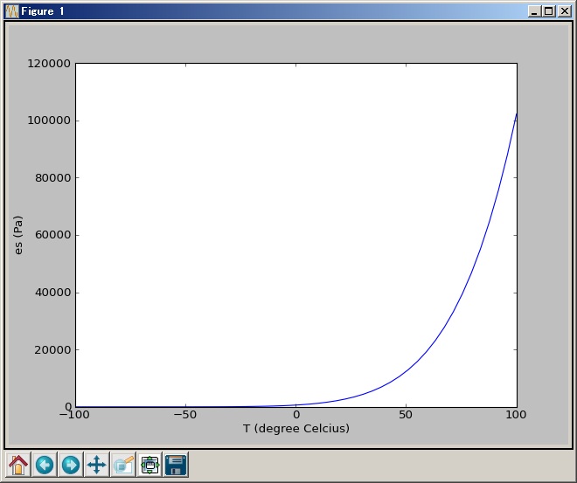Click the x-axis label T (degree Celcius)
The height and width of the screenshot is (483, 577).
tap(296, 429)
